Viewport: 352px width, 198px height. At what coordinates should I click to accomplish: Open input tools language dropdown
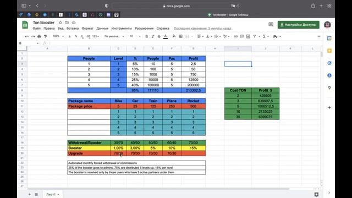pos(277,36)
